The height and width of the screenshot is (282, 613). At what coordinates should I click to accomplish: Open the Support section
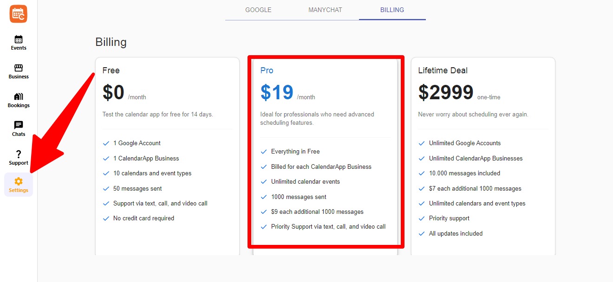(18, 157)
